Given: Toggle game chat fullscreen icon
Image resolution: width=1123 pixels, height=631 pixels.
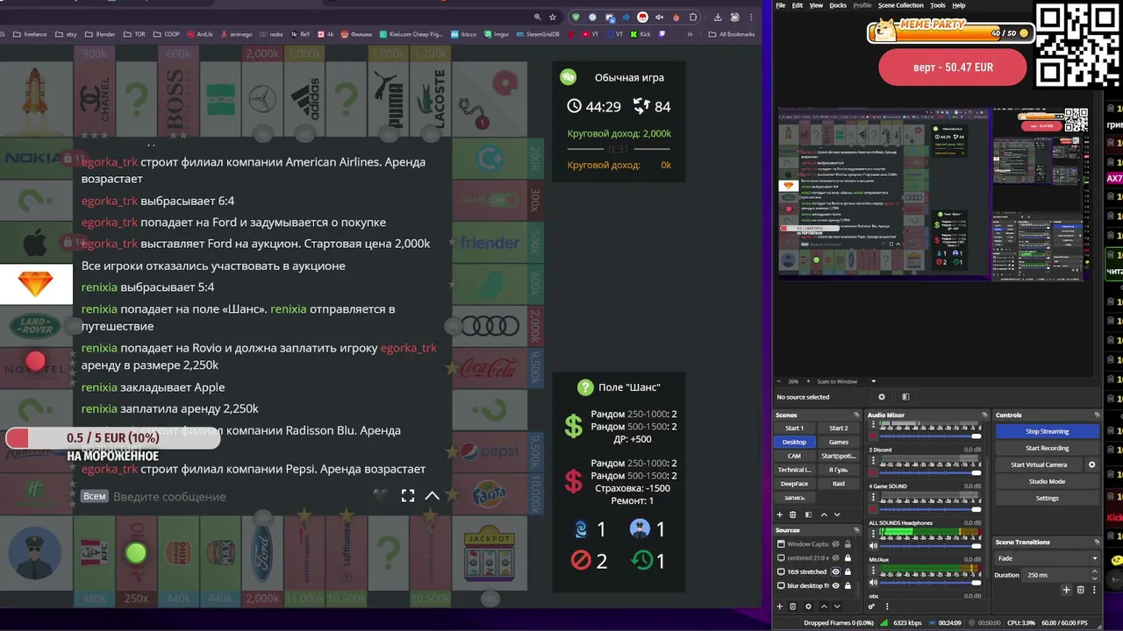Looking at the screenshot, I should coord(408,495).
